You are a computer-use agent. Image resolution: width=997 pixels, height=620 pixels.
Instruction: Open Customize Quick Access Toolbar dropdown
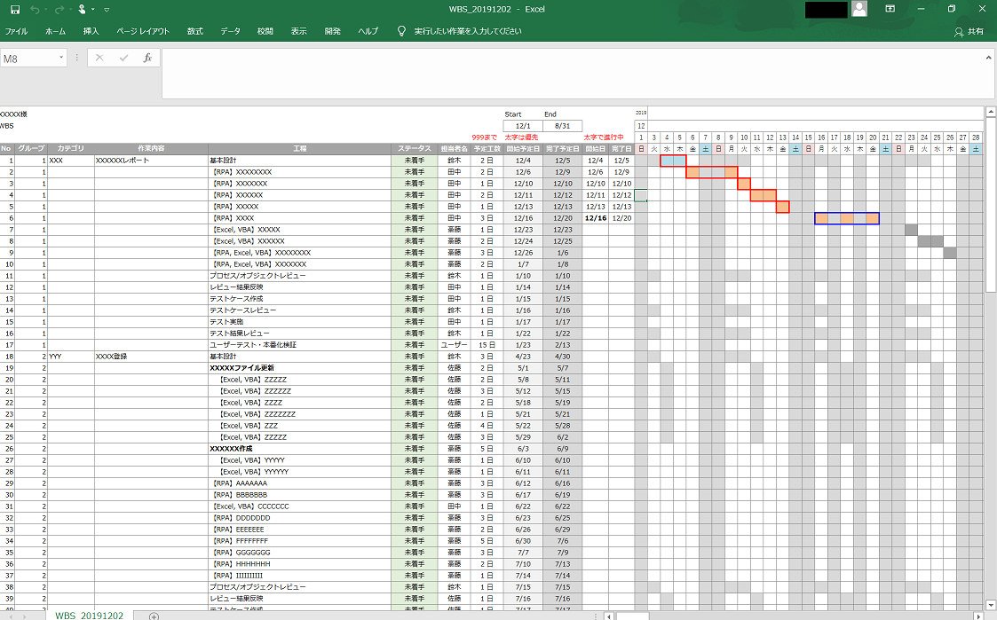click(106, 9)
